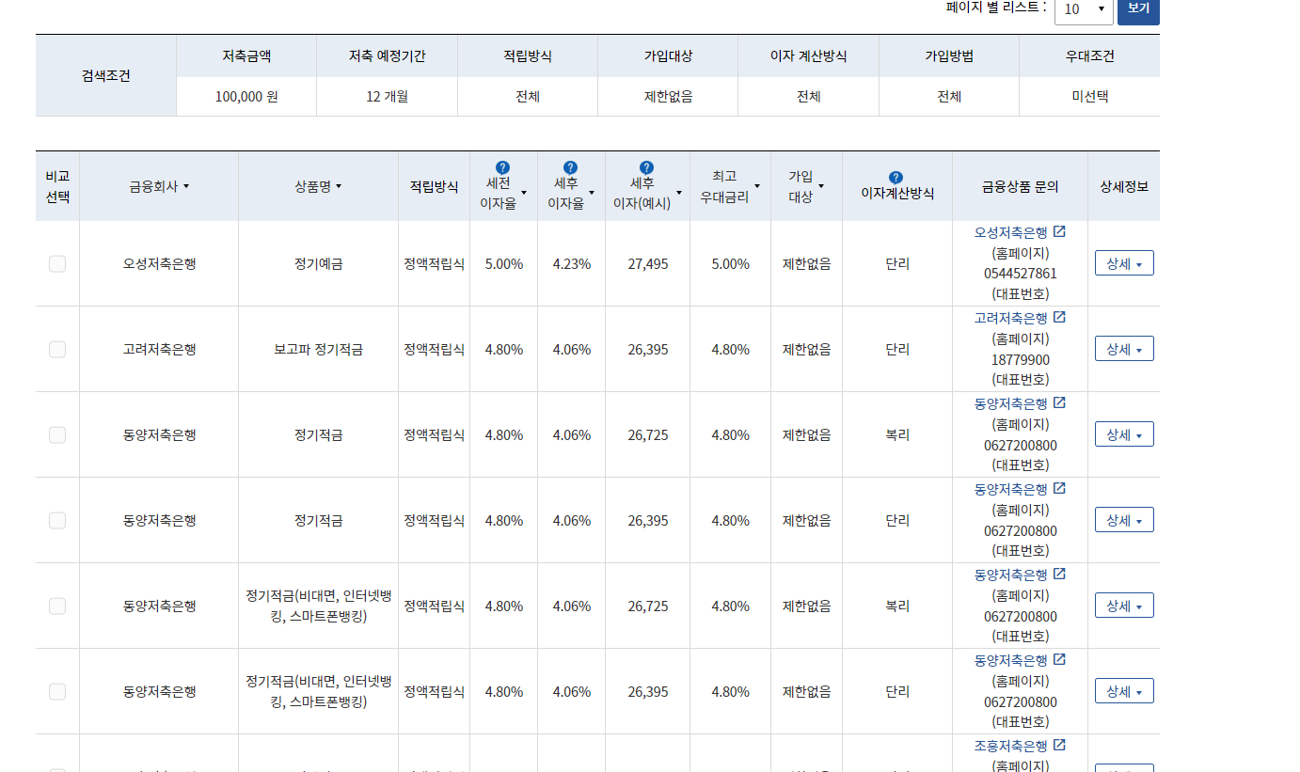Tick compare checkbox for 고려저축은행 row
Viewport: 1300px width, 772px height.
pyautogui.click(x=57, y=350)
